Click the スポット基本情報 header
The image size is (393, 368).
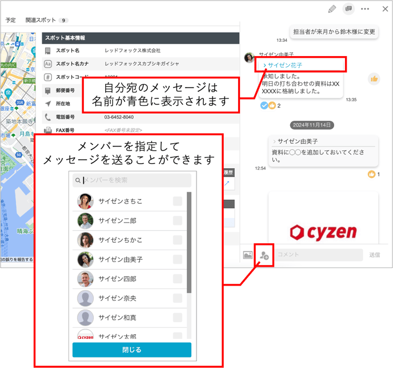141,38
